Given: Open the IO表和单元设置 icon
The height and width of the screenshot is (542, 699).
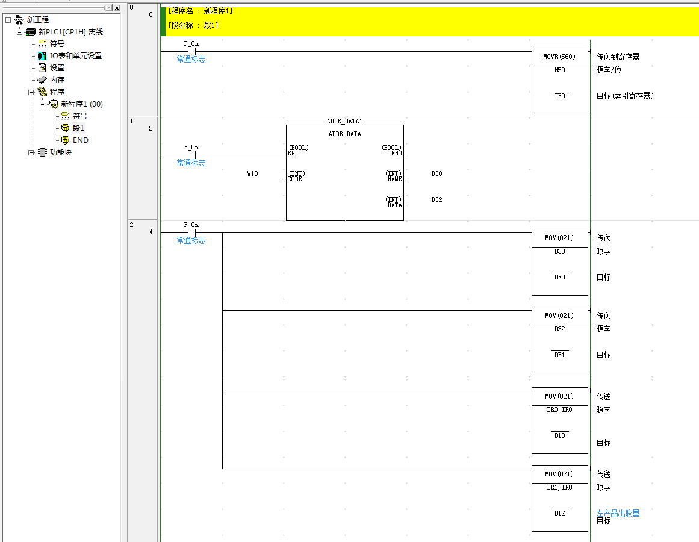Looking at the screenshot, I should 42,56.
